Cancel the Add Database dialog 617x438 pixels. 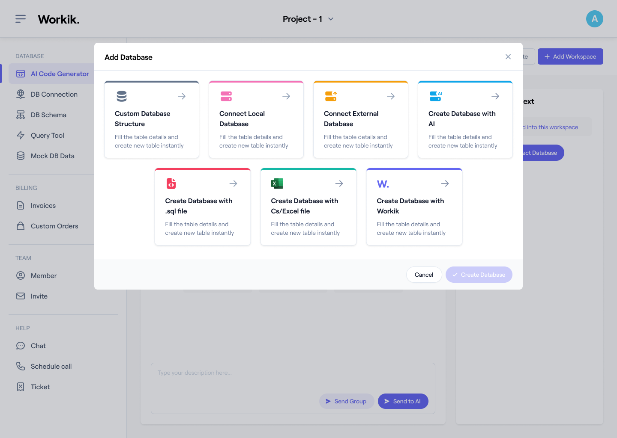coord(424,275)
